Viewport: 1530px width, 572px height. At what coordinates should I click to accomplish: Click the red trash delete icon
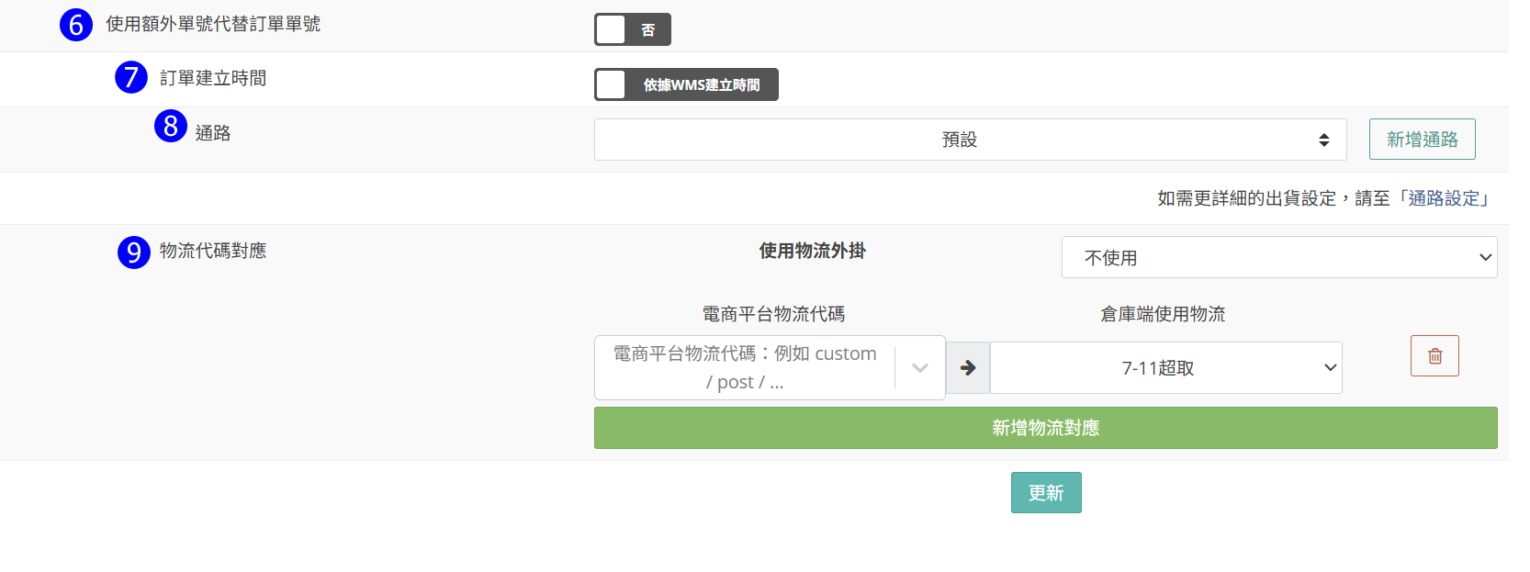click(1434, 356)
